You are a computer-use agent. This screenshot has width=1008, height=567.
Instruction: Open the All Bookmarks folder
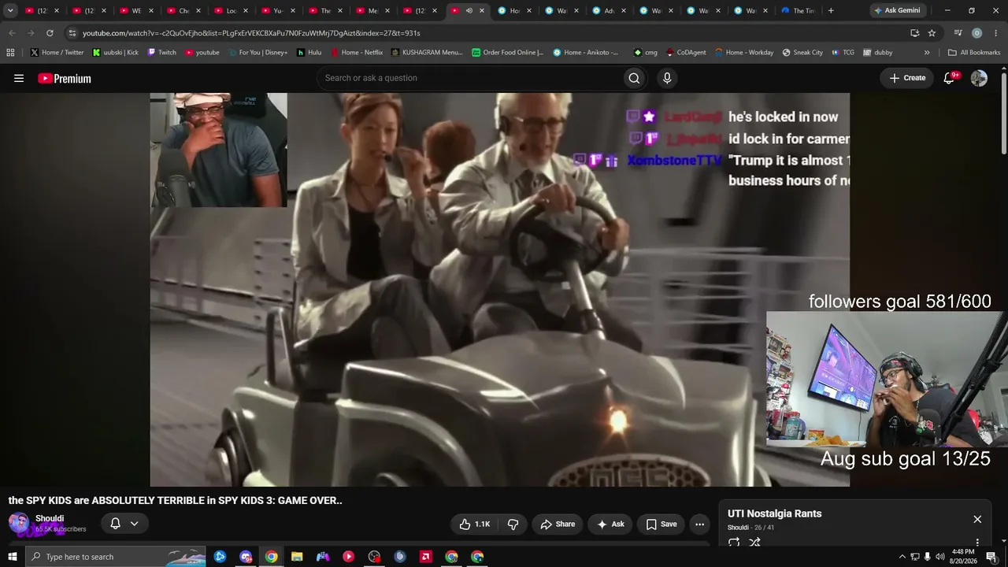click(974, 53)
